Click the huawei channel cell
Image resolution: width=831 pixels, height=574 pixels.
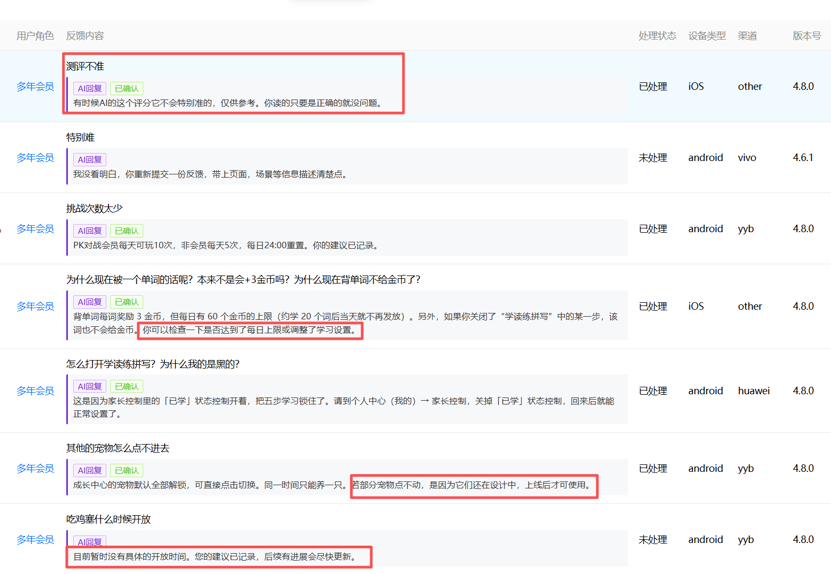pos(754,391)
